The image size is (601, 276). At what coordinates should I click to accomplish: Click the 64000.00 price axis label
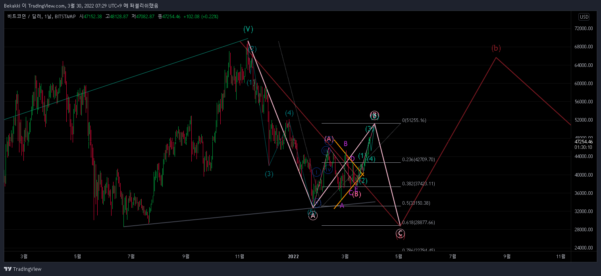click(x=584, y=65)
